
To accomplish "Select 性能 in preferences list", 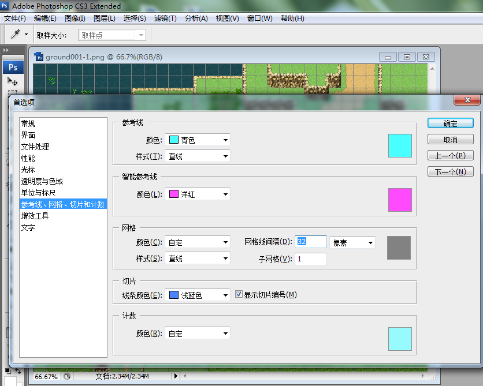I will [63, 158].
